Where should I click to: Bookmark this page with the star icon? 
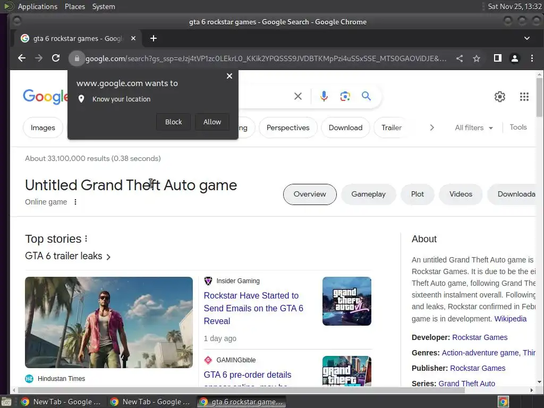tap(477, 58)
